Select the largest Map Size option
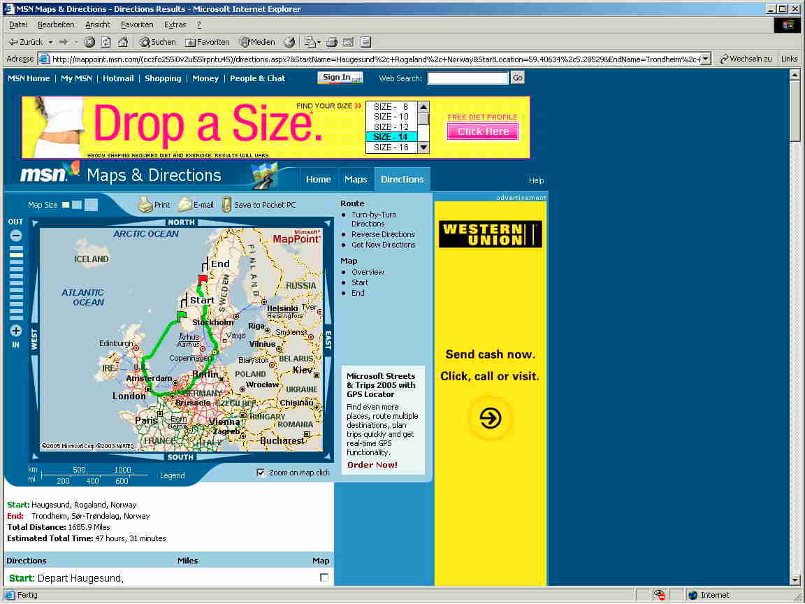Viewport: 805px width, 604px height. [92, 205]
